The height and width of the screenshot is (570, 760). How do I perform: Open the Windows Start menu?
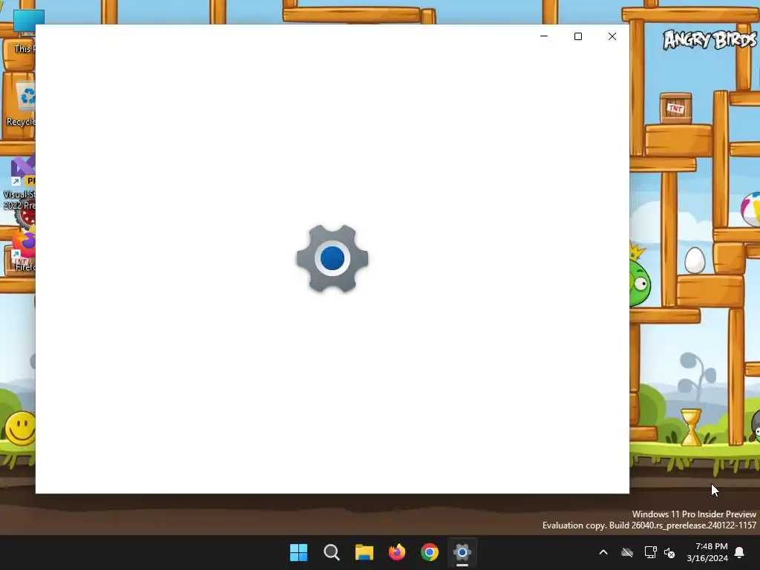298,552
